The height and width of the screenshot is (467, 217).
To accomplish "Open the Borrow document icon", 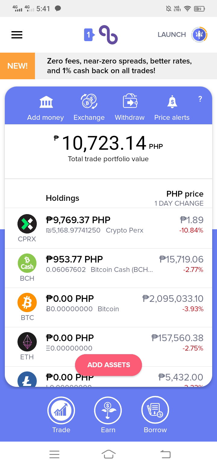I will click(155, 410).
